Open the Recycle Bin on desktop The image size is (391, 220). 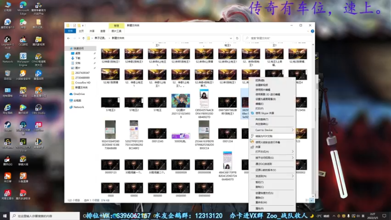(x=7, y=75)
